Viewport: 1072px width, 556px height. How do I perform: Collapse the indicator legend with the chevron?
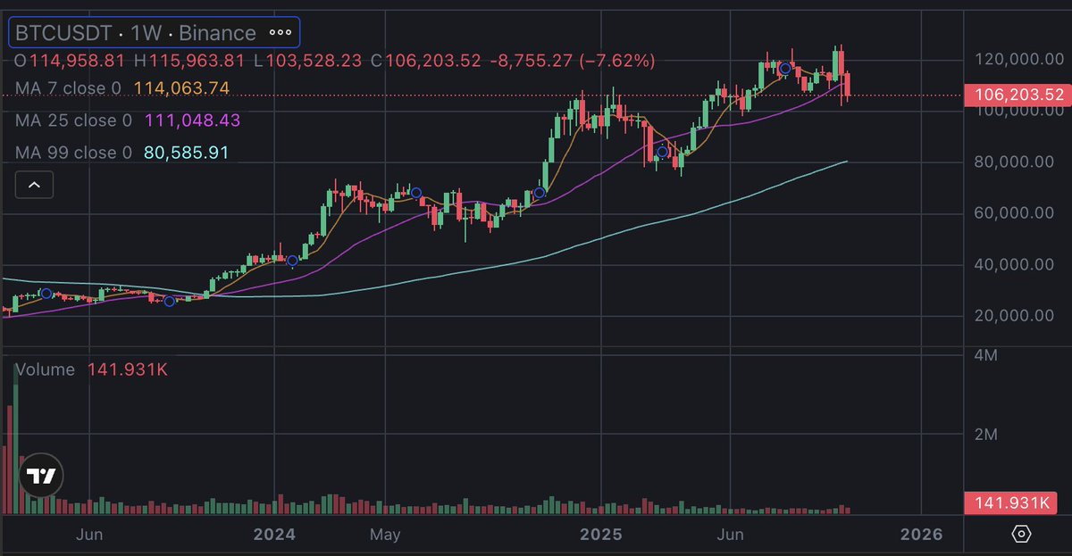tap(33, 185)
